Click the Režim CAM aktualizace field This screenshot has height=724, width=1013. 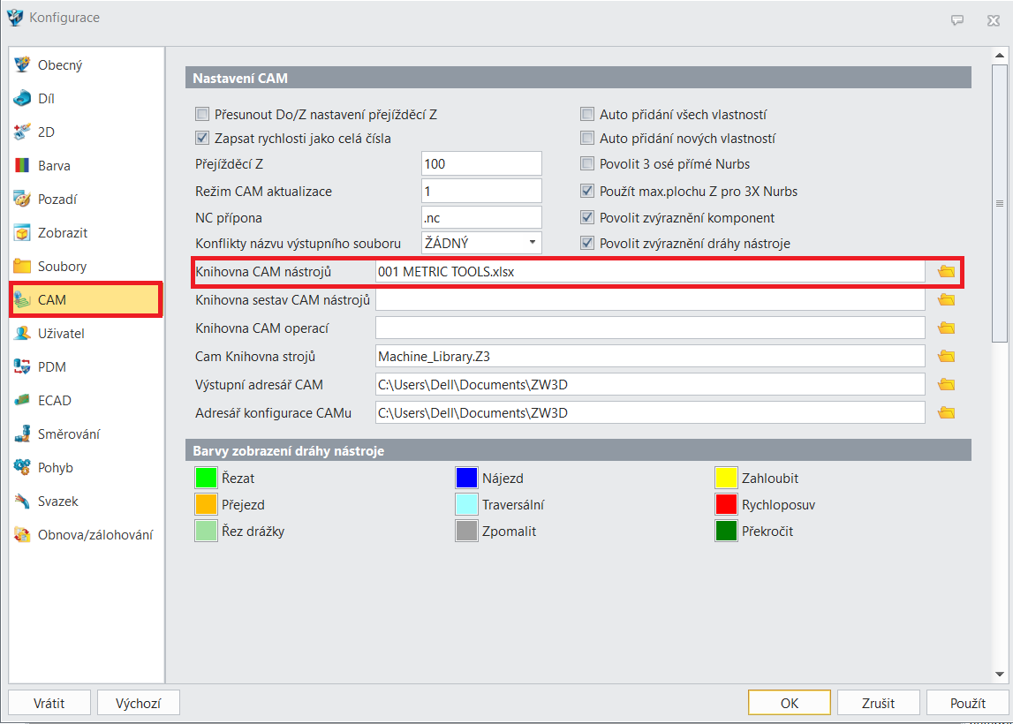coord(481,192)
